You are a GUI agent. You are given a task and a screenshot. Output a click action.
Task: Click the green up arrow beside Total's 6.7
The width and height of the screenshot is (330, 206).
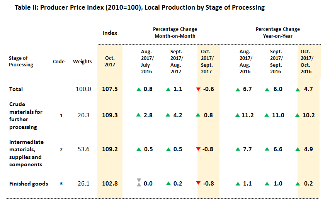click(x=238, y=89)
